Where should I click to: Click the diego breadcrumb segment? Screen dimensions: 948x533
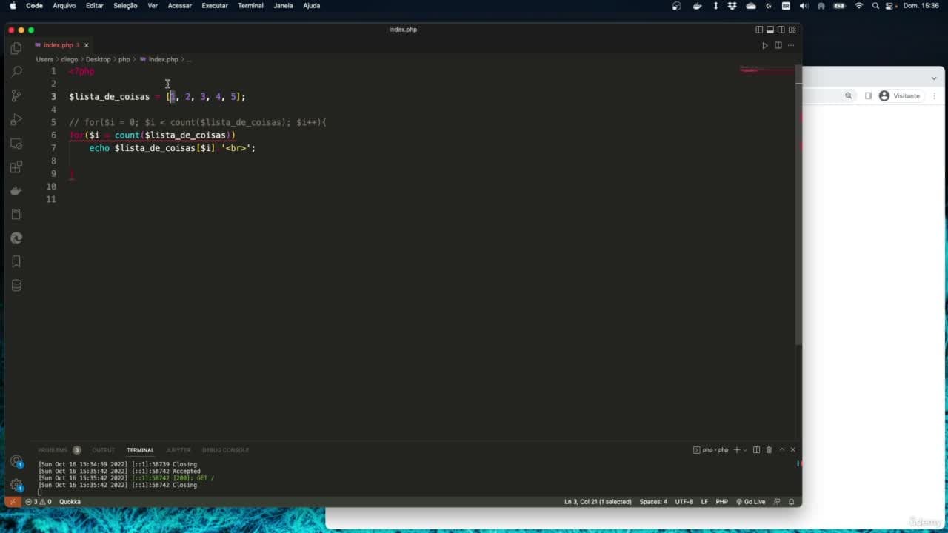coord(70,59)
